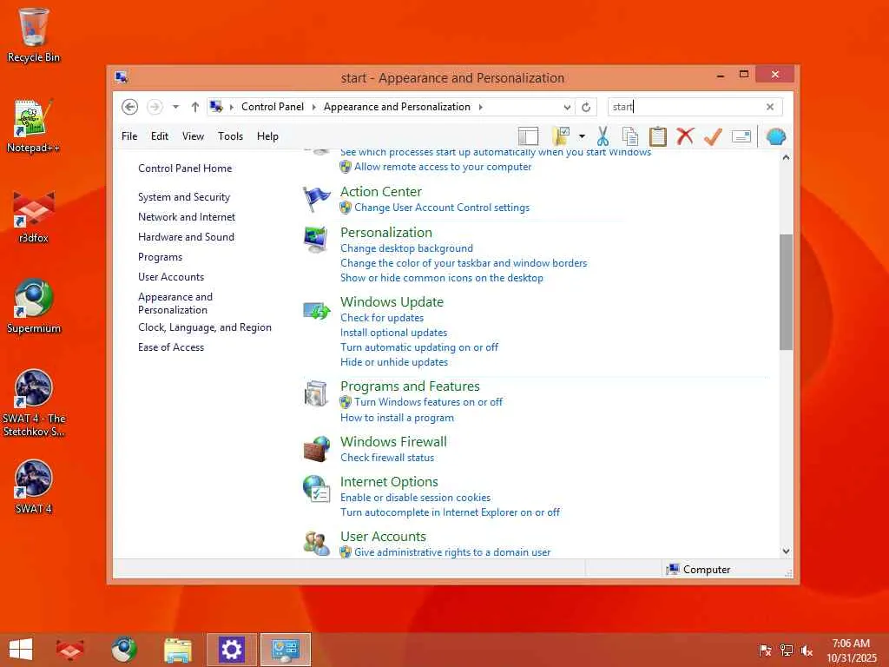Open Enable or disable session cookies
This screenshot has width=889, height=667.
[416, 498]
